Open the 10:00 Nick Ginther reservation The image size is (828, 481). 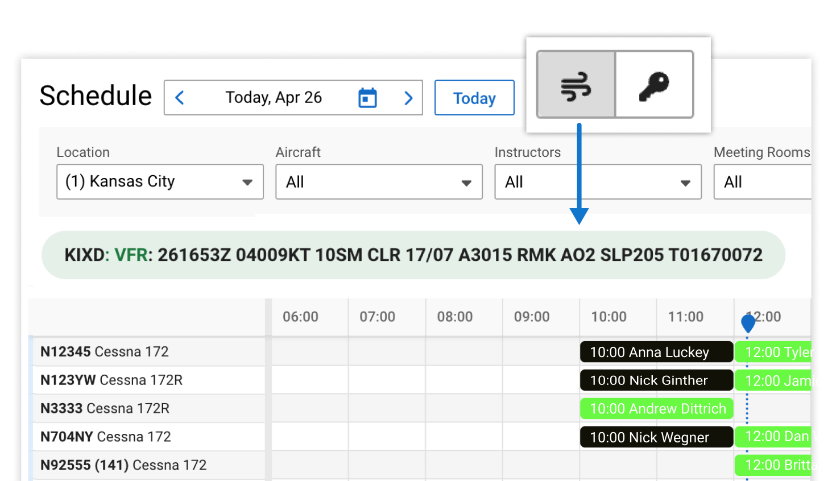point(656,380)
